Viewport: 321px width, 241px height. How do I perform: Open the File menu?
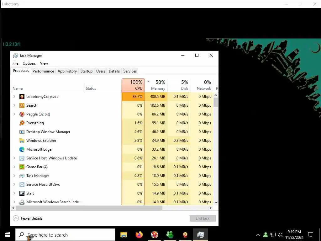tap(15, 63)
